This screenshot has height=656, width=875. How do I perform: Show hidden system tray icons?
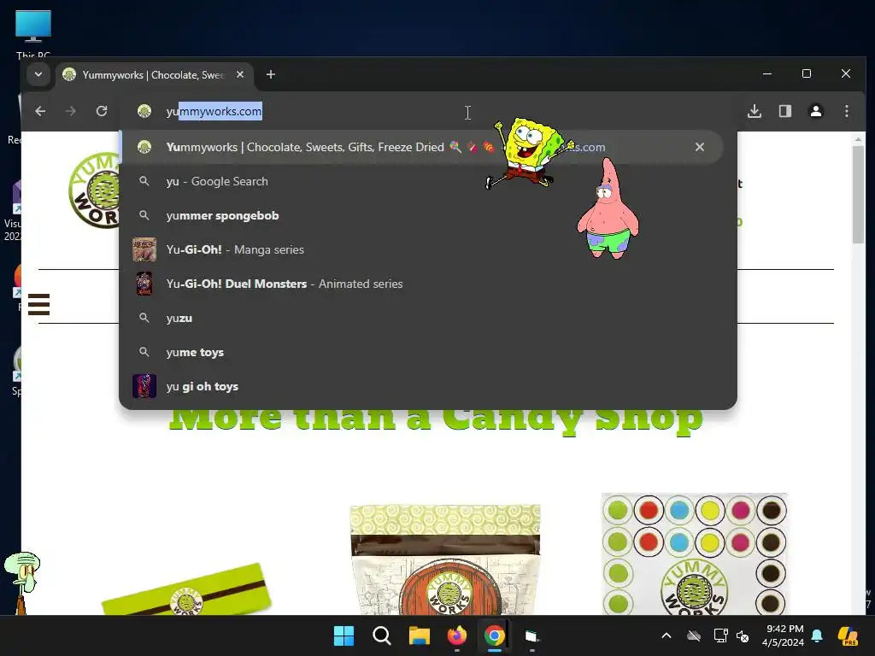[x=667, y=635]
